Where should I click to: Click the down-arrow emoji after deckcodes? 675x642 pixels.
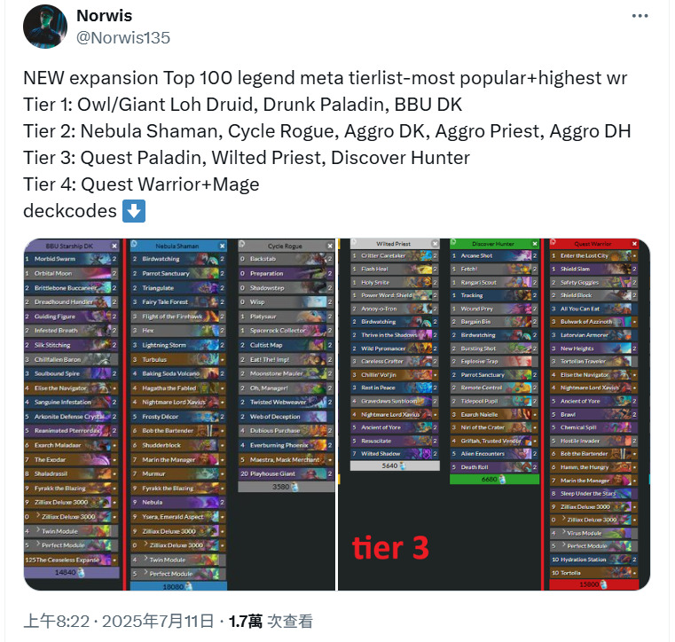pyautogui.click(x=134, y=211)
